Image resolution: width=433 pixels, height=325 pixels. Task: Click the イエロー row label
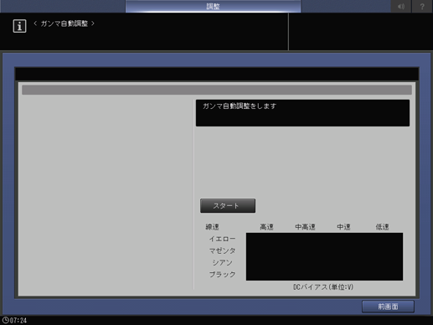point(222,239)
